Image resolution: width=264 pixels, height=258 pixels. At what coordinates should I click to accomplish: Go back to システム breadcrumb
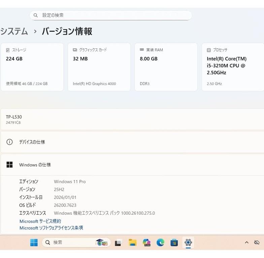click(x=14, y=32)
